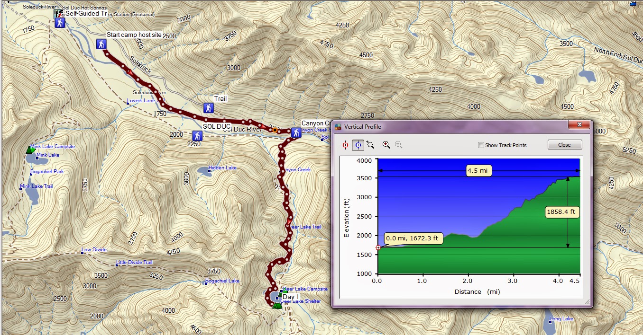Enable Show Track Points checkbox

pos(481,145)
